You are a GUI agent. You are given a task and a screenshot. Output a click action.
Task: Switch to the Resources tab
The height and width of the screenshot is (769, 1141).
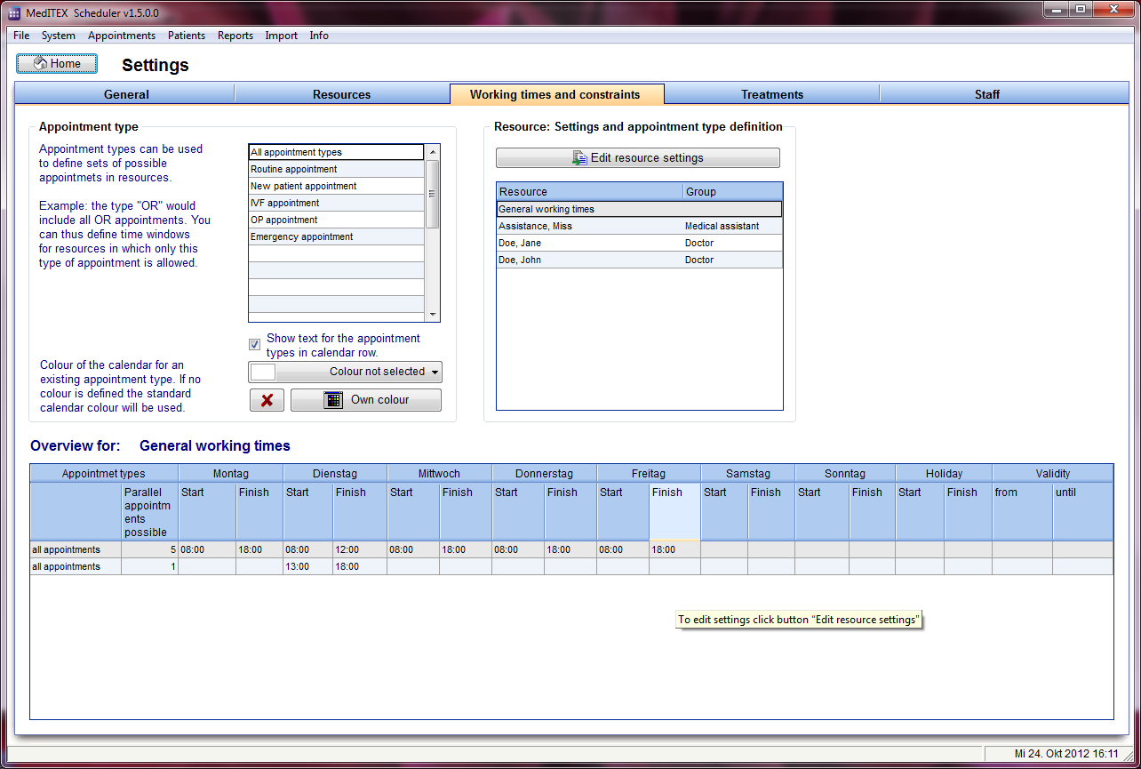tap(342, 94)
